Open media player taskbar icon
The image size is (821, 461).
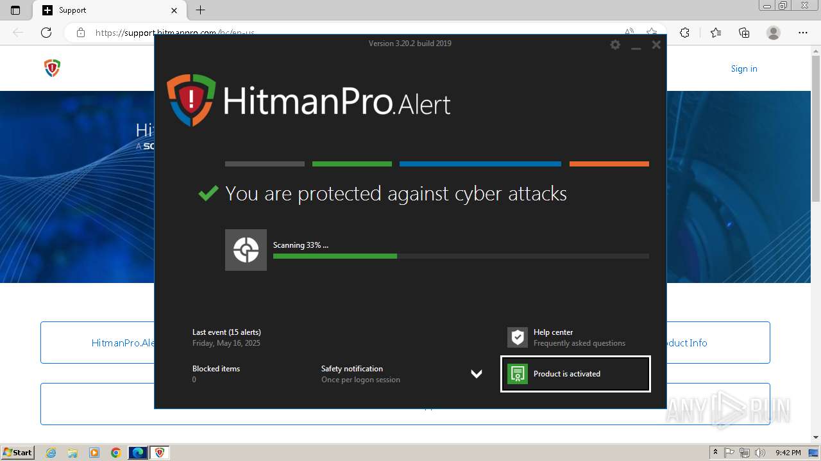click(x=94, y=453)
